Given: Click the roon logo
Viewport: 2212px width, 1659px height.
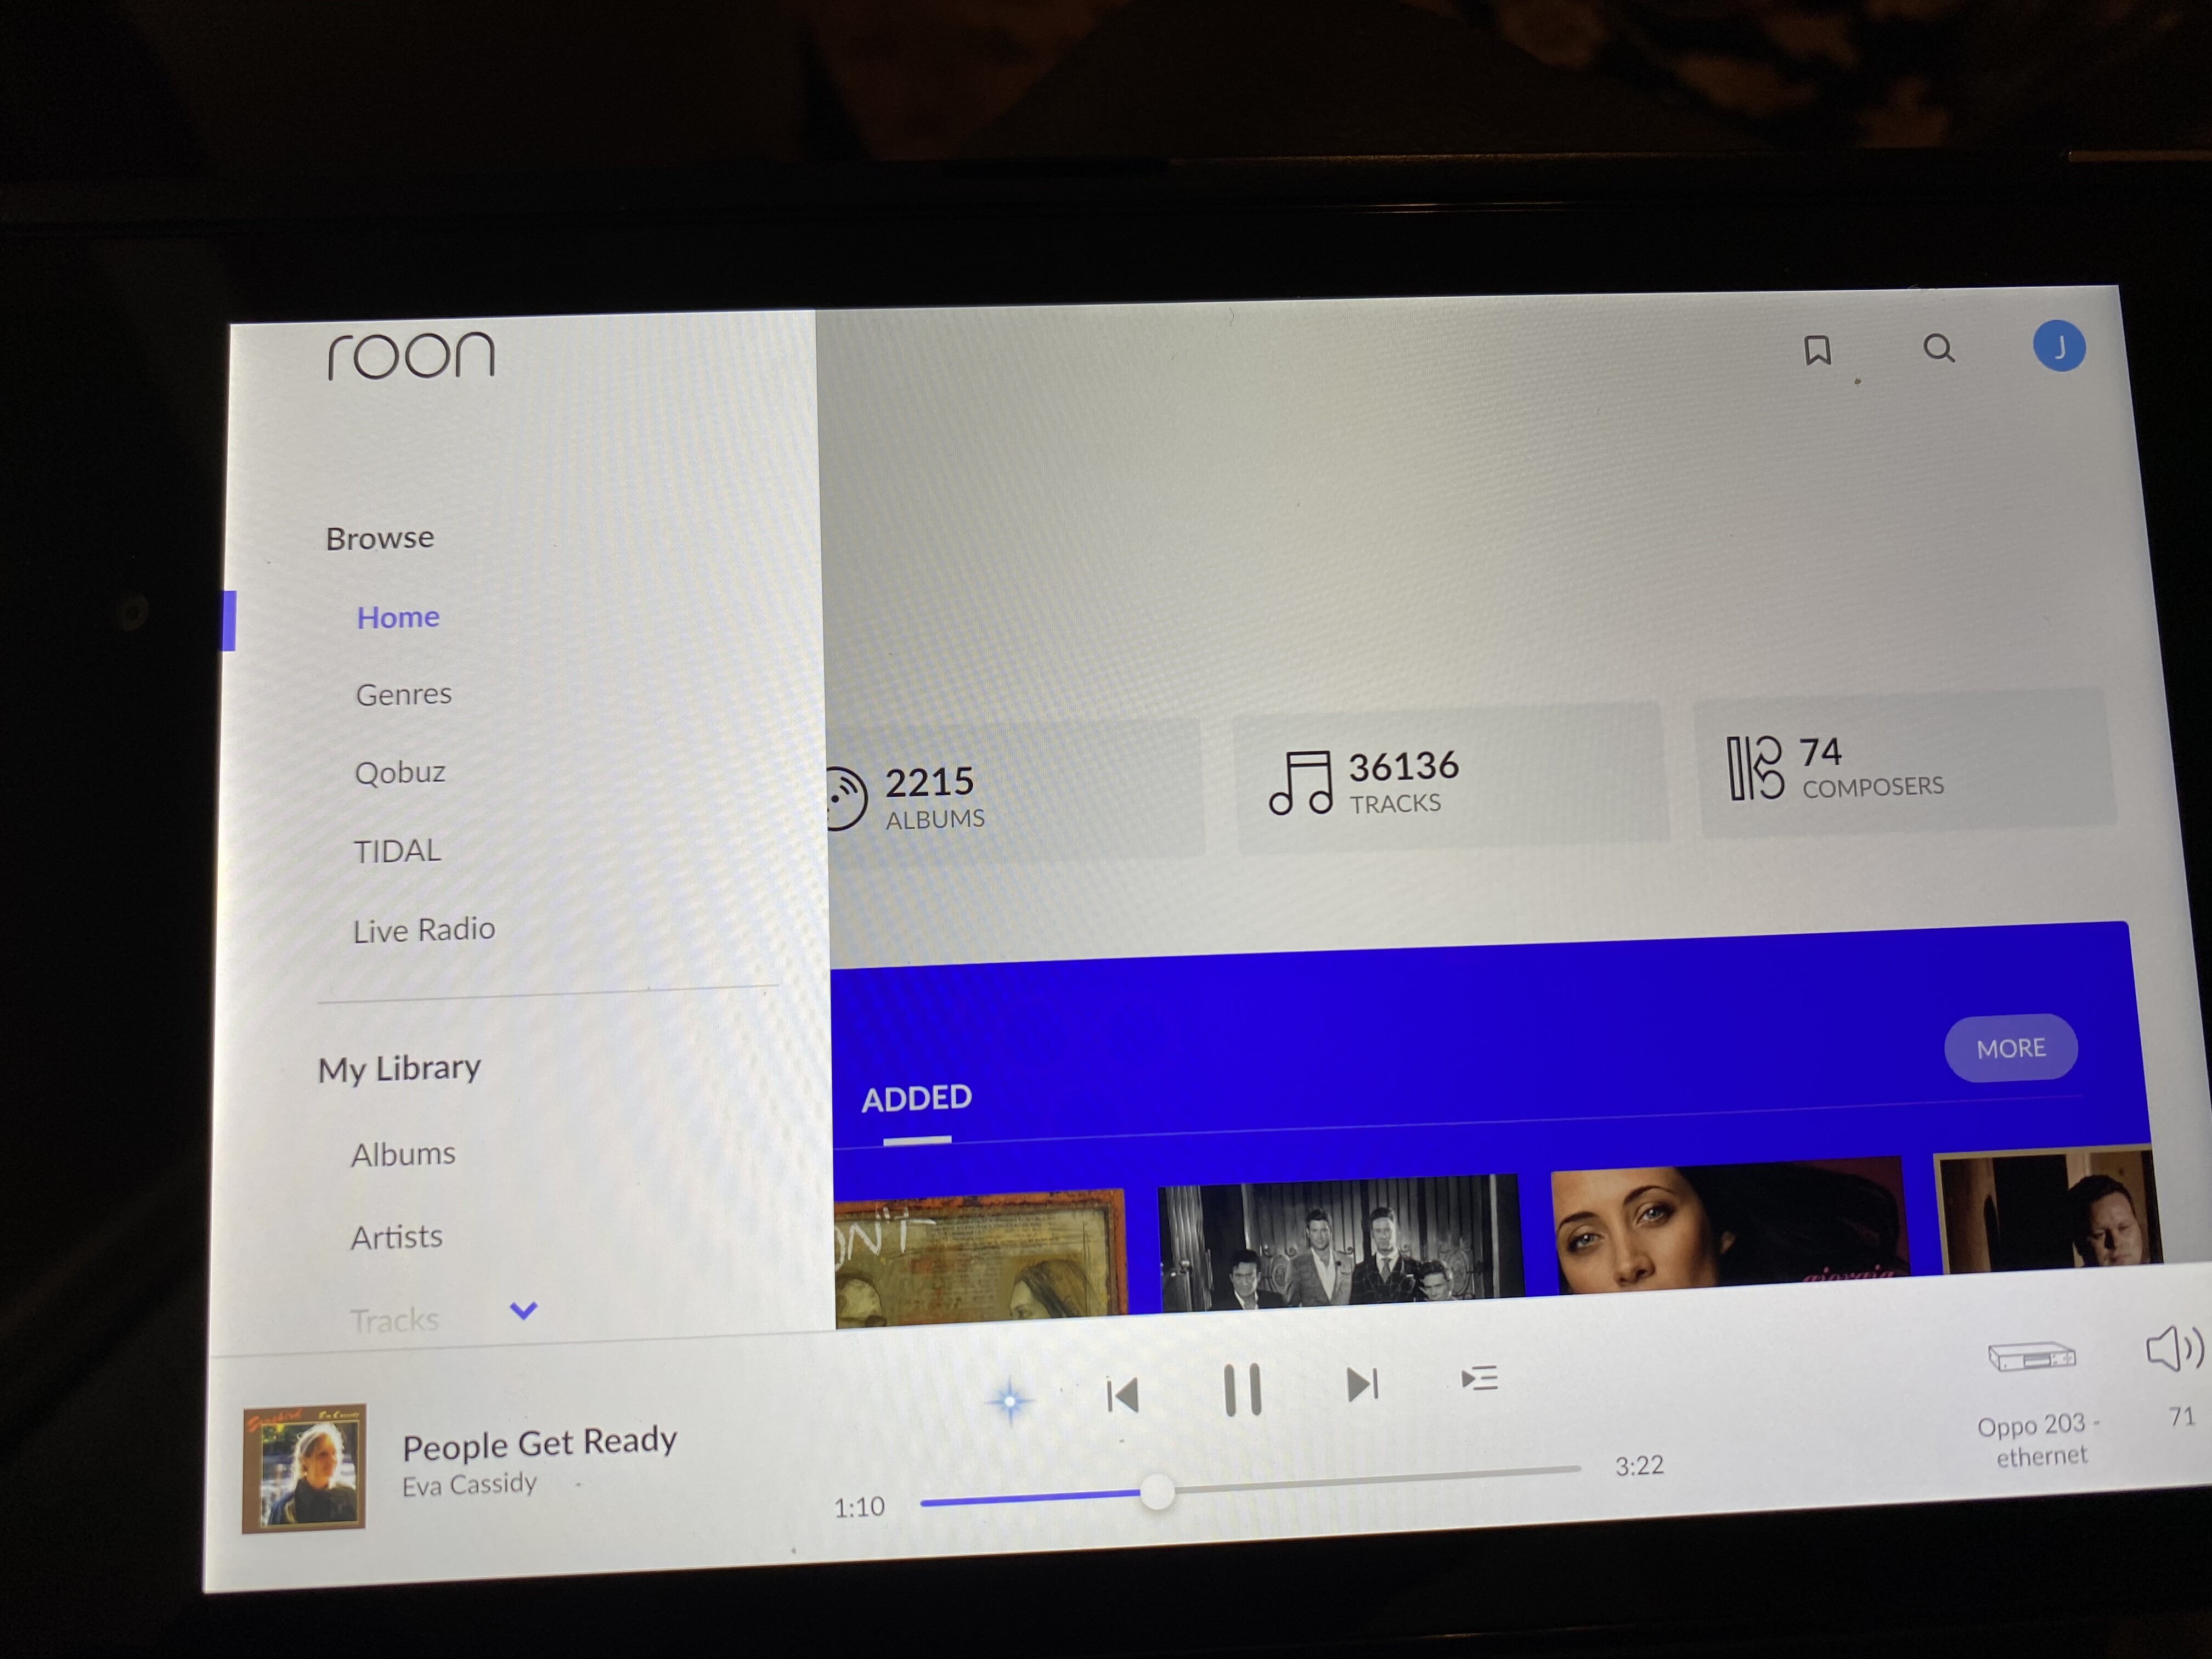Looking at the screenshot, I should pyautogui.click(x=411, y=356).
